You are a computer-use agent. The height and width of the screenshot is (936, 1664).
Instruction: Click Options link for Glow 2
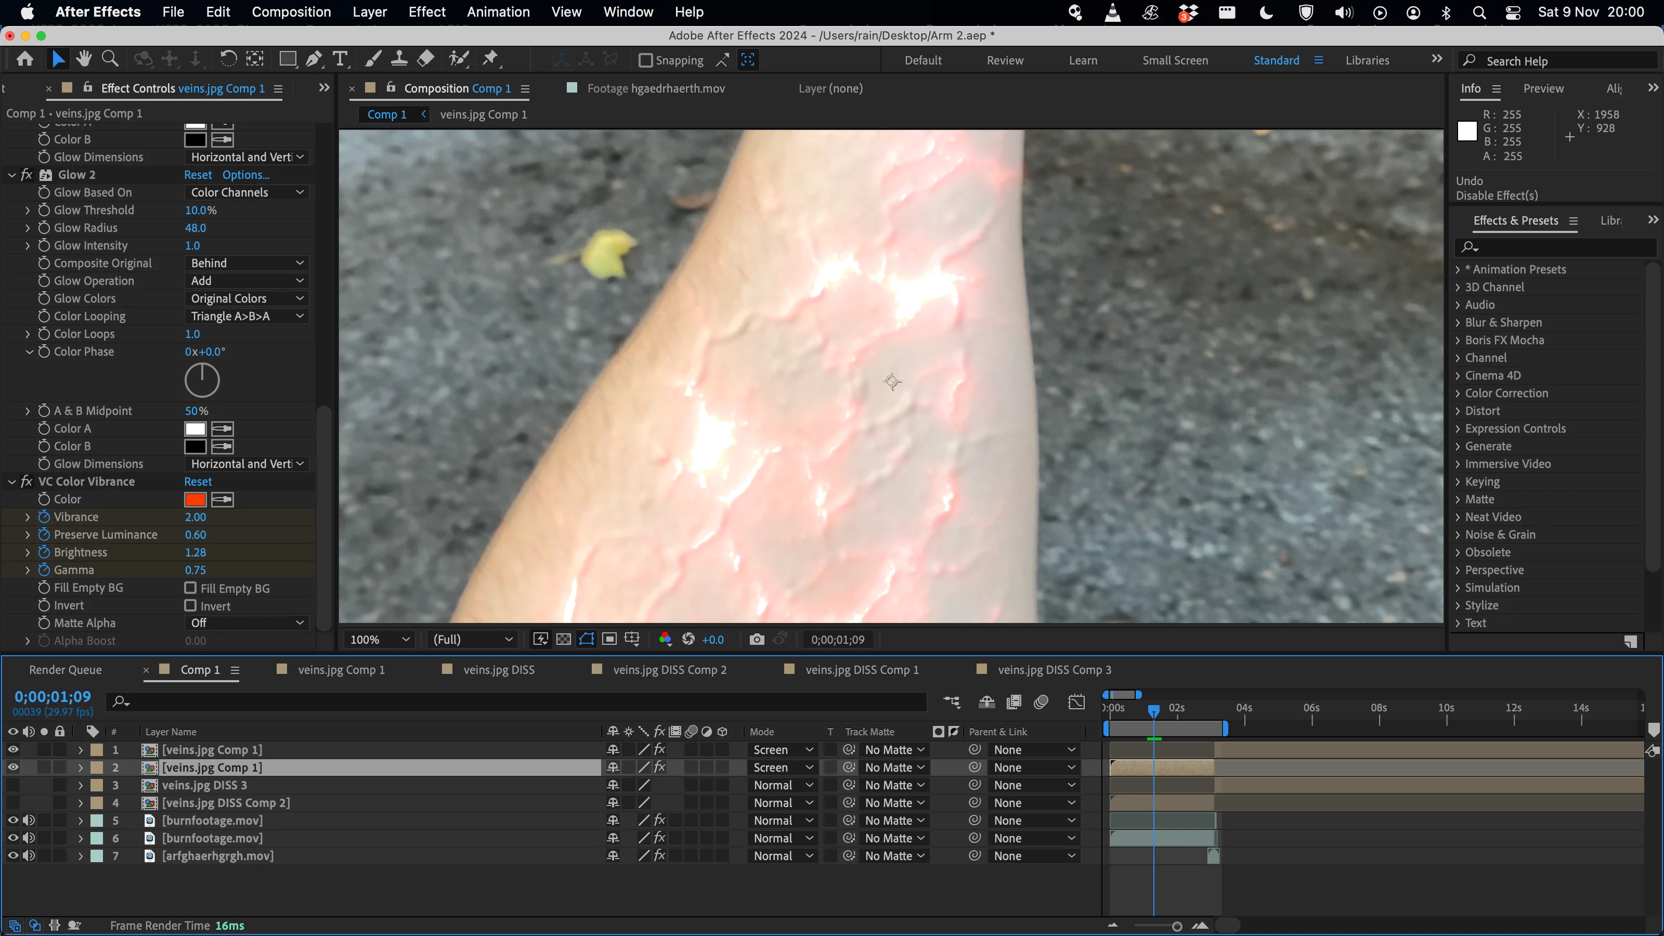[x=245, y=175]
